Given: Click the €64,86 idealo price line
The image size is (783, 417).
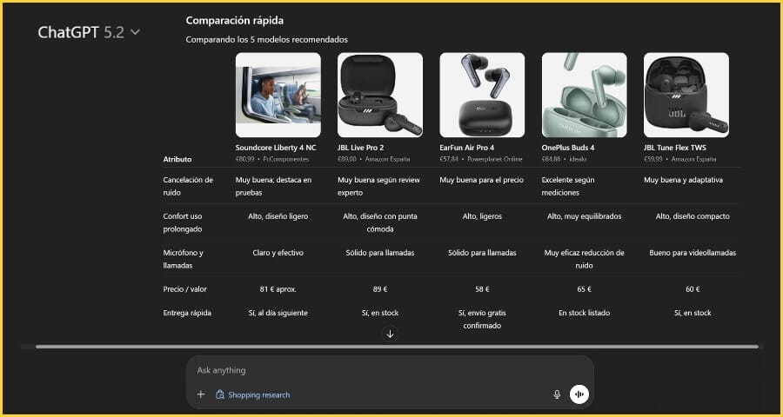Looking at the screenshot, I should [565, 159].
